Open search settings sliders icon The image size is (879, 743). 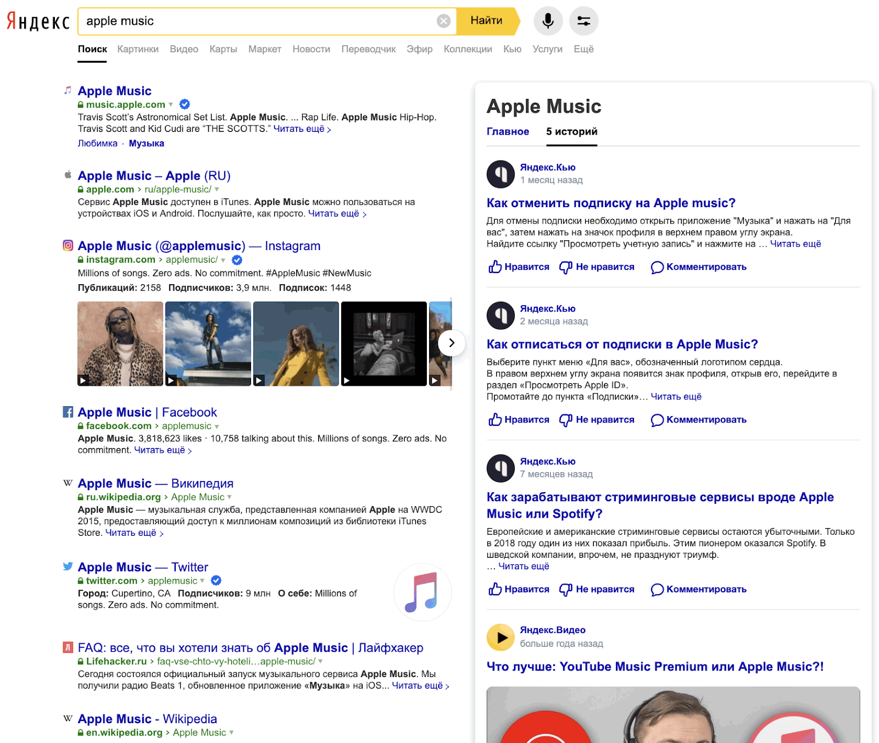tap(583, 21)
